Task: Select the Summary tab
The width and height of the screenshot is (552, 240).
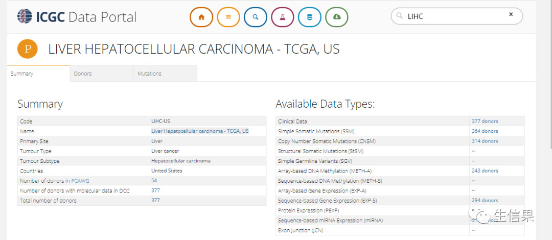Action: click(x=22, y=74)
